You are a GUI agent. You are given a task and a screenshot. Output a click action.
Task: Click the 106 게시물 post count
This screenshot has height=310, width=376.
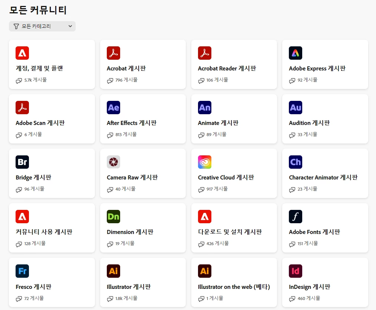coord(217,80)
